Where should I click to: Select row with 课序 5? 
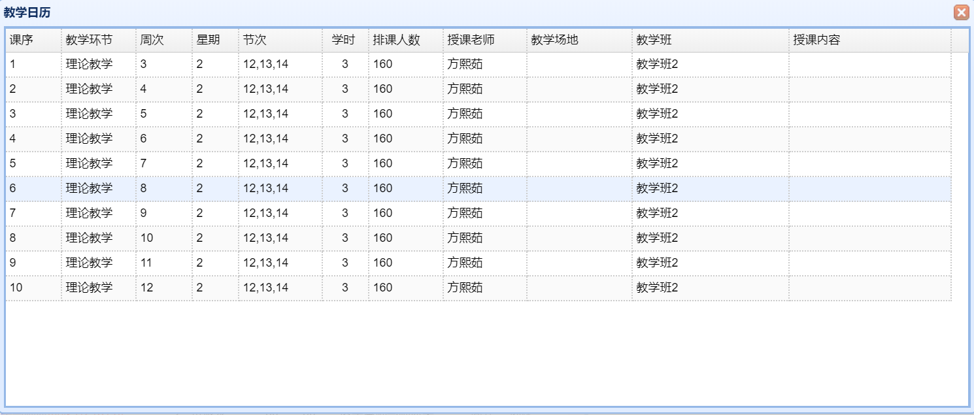479,163
